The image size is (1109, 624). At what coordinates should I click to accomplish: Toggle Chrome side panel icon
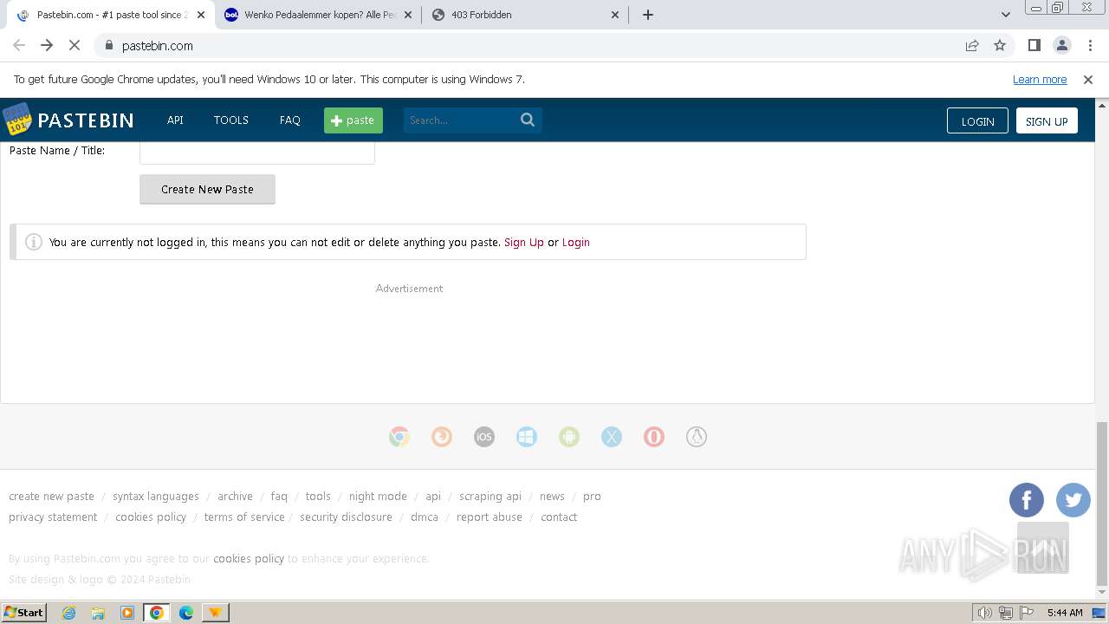point(1034,45)
